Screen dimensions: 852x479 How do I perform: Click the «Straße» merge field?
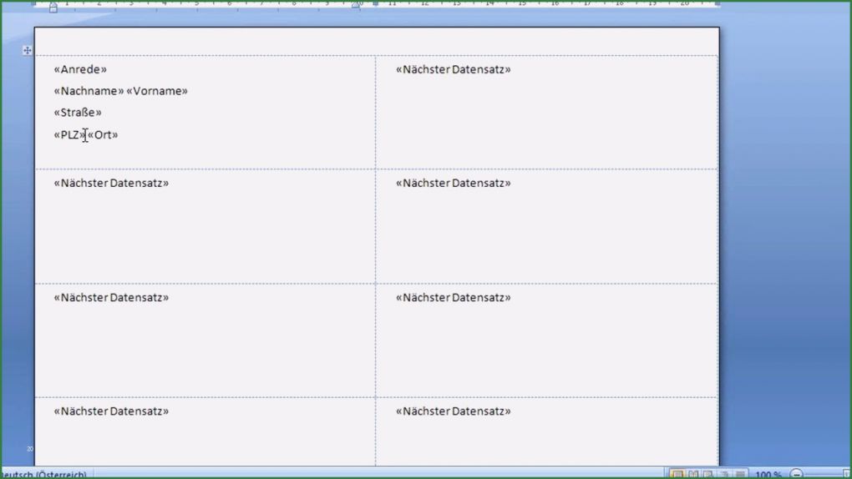point(78,113)
